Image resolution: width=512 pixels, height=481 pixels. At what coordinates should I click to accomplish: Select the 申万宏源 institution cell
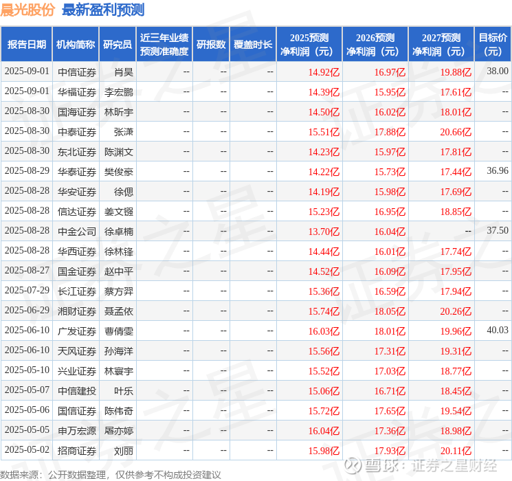77,431
